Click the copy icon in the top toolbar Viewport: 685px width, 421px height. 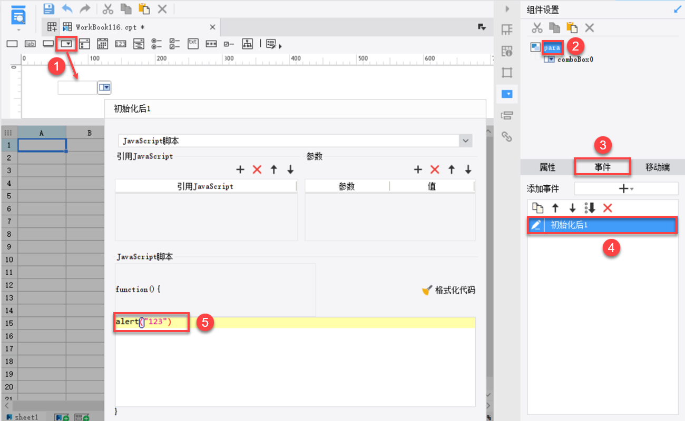[x=125, y=9]
